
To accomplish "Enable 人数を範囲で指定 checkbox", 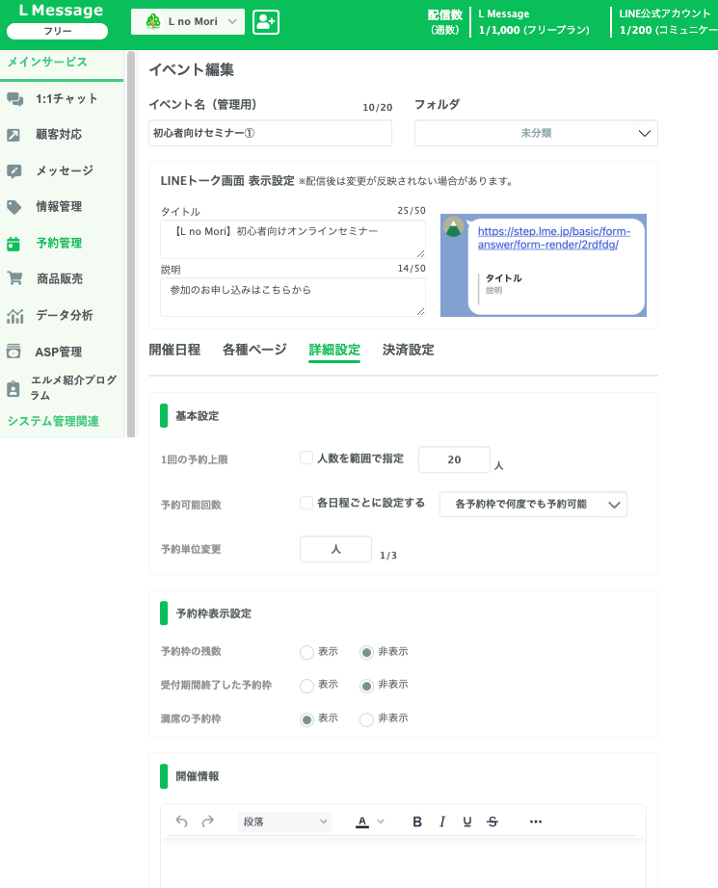I will [x=306, y=458].
